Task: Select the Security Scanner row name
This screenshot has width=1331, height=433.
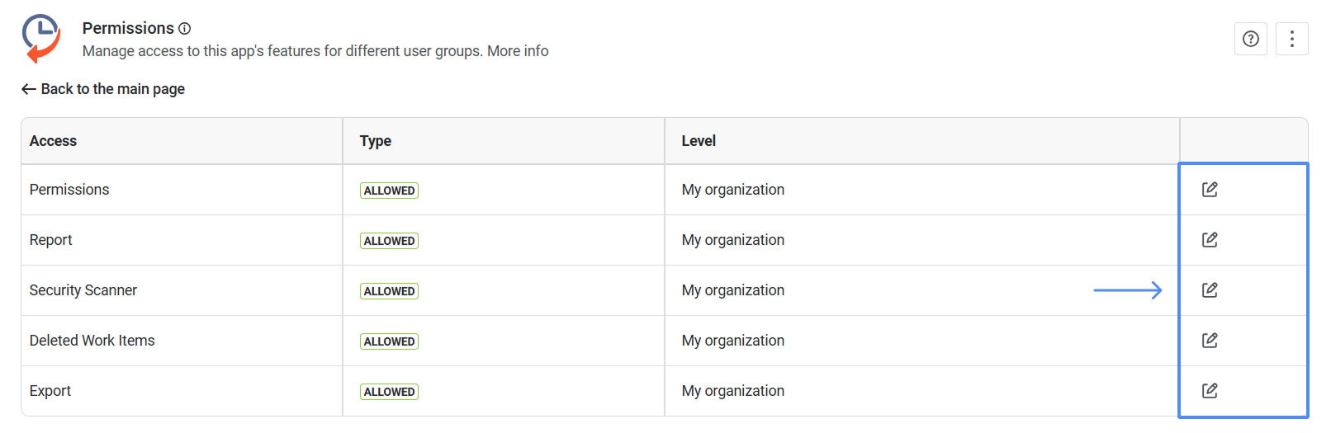Action: [83, 290]
